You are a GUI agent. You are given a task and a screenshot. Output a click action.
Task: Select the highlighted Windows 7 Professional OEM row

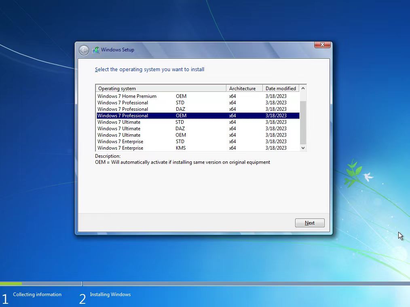tap(198, 116)
